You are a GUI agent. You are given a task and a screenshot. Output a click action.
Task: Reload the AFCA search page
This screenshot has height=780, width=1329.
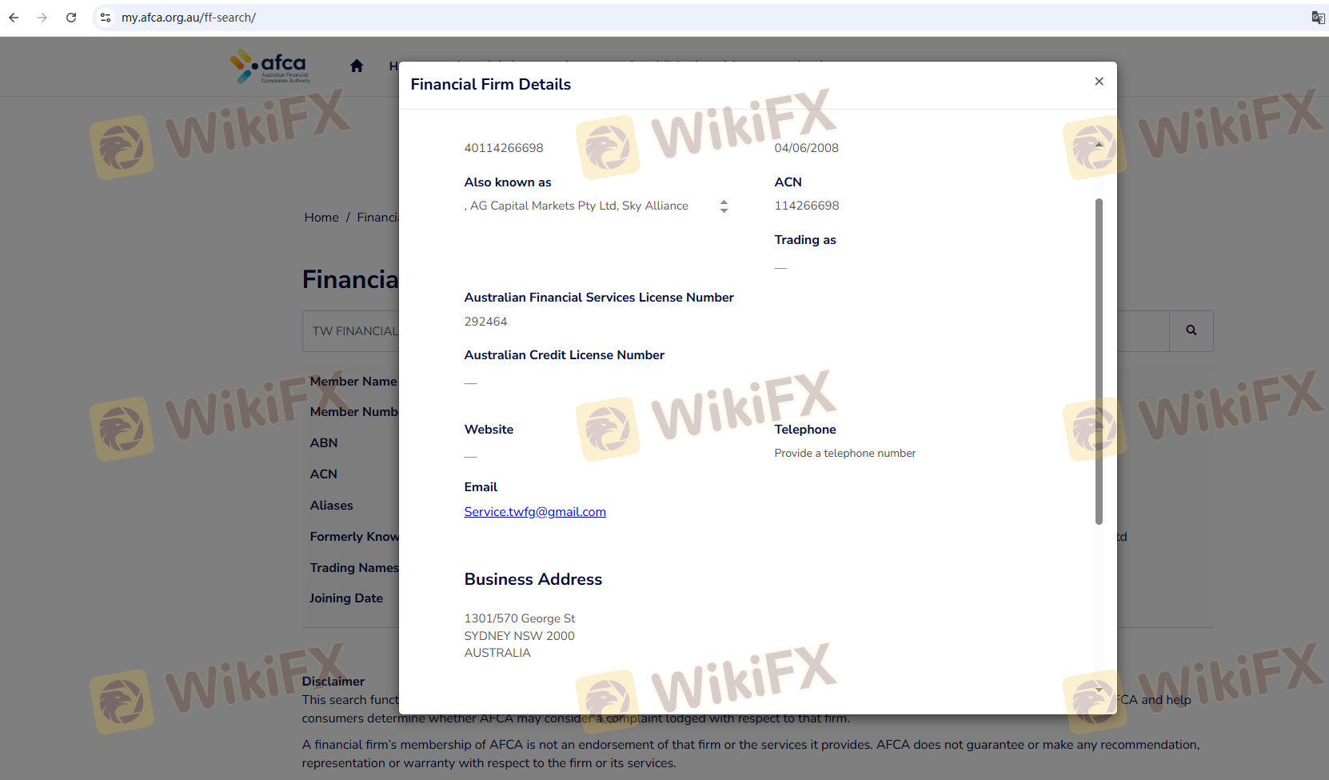coord(71,18)
